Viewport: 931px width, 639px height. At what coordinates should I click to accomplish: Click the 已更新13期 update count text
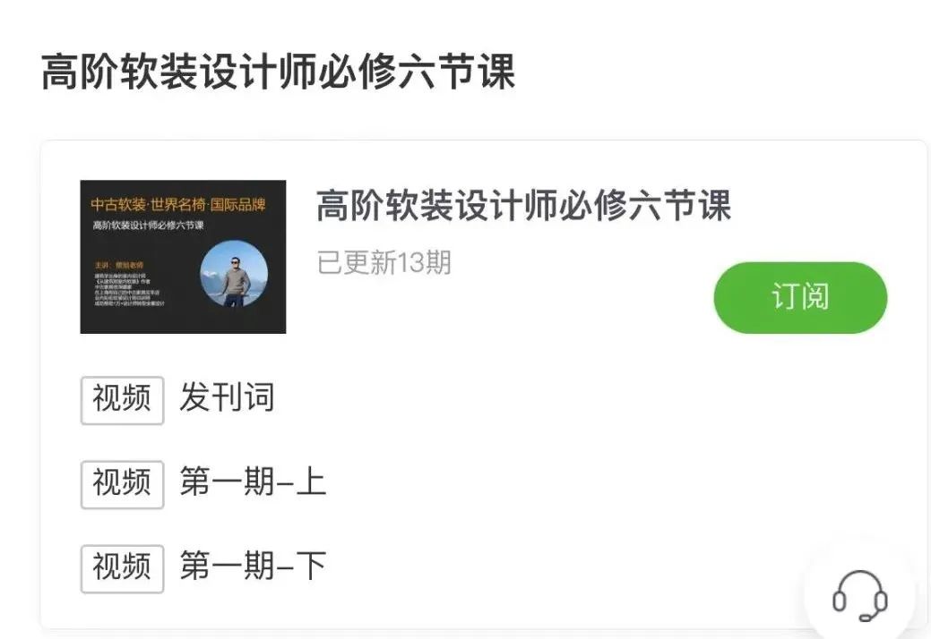tap(384, 262)
